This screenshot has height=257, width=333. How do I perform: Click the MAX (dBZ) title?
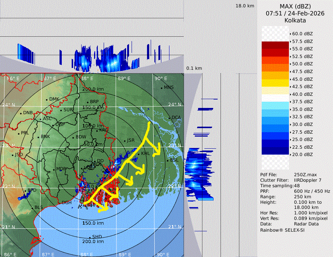295,6
